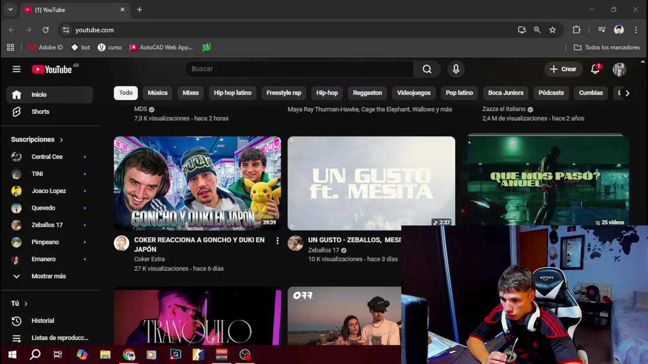Click the Chrome zoom magnifier icon
The image size is (648, 364).
(537, 30)
